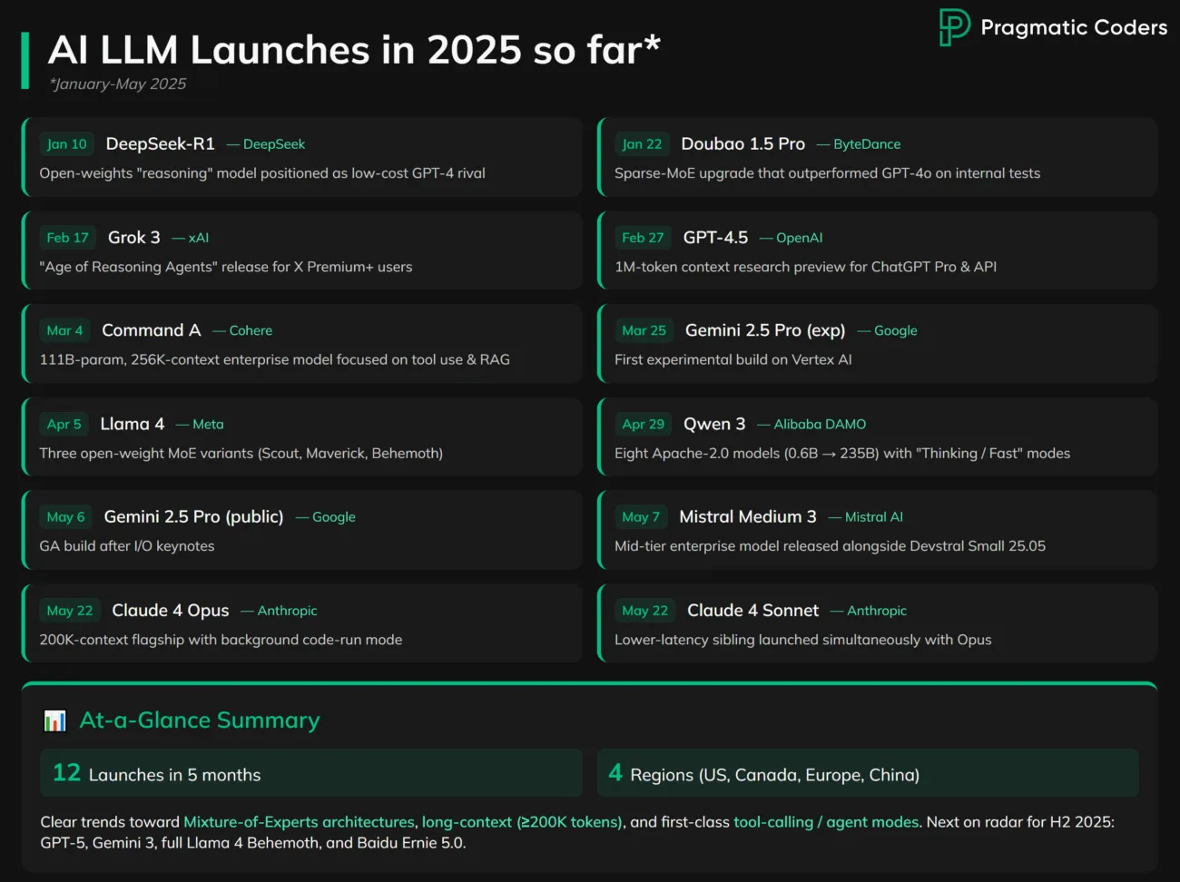The width and height of the screenshot is (1180, 882).
Task: Click the Claude 4 Sonnet model name
Action: [x=752, y=610]
